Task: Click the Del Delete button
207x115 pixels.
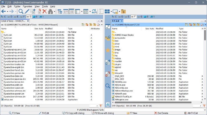Action: [x=161, y=113]
